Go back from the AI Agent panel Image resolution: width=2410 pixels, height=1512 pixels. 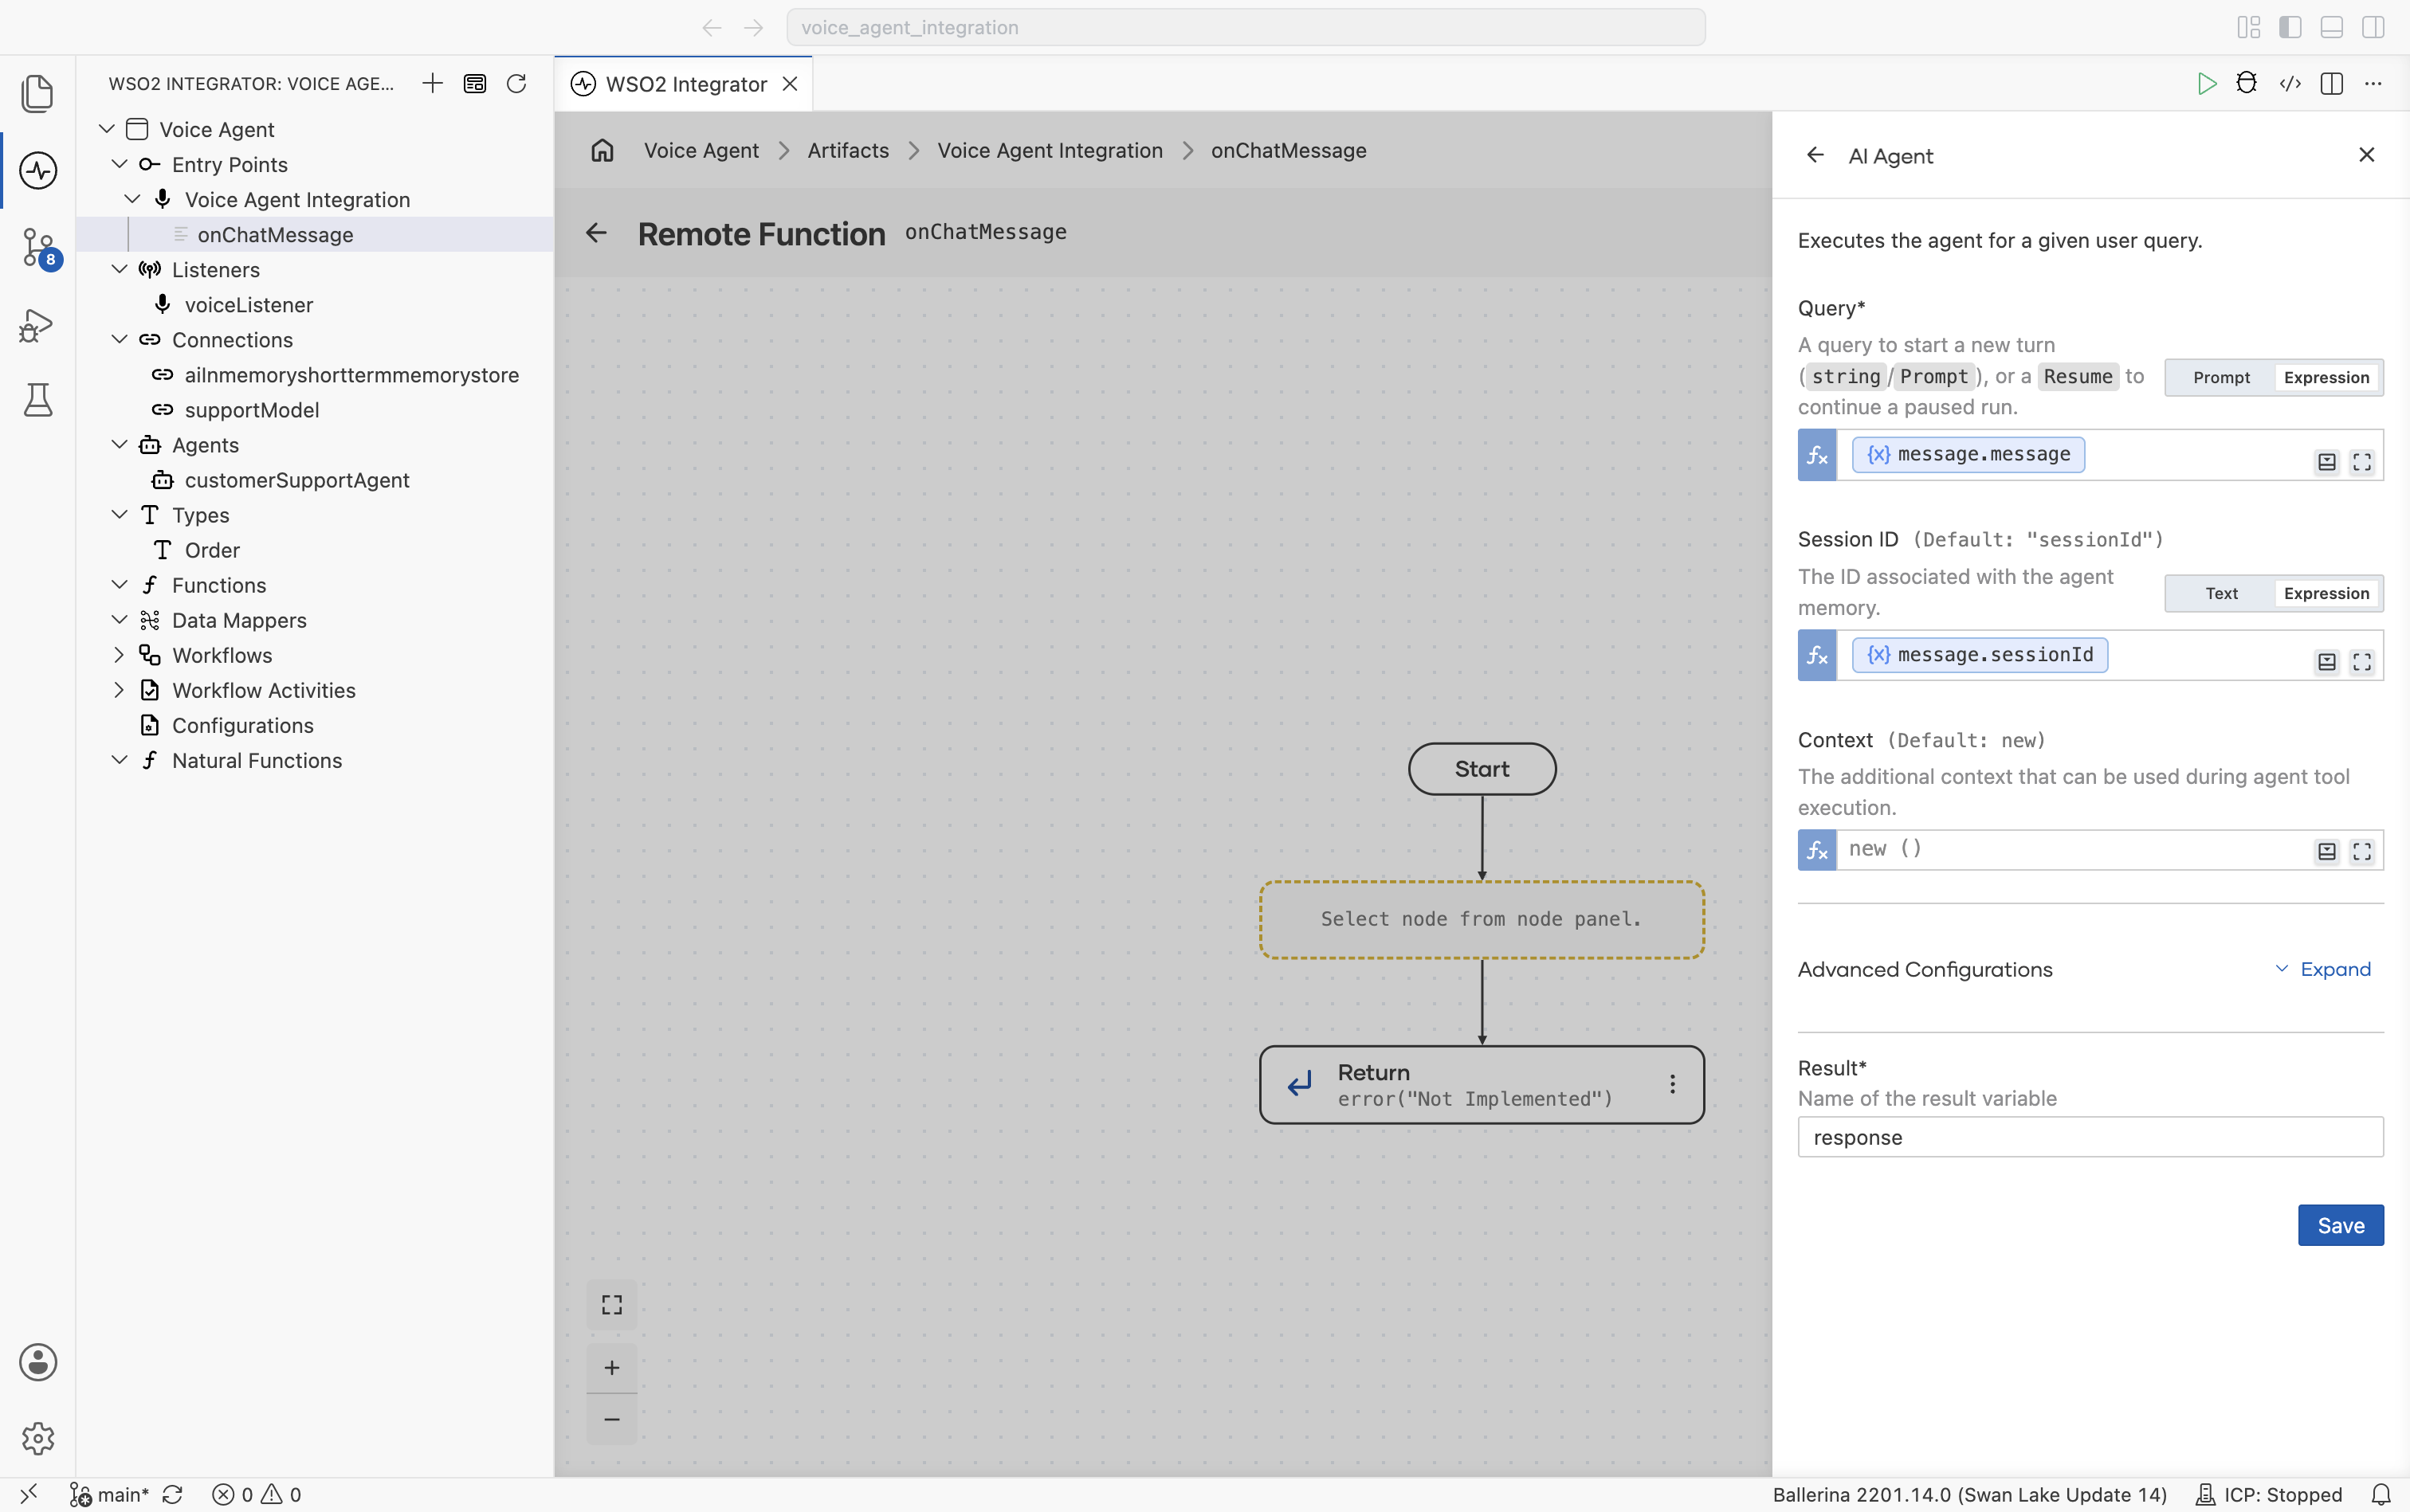1815,155
